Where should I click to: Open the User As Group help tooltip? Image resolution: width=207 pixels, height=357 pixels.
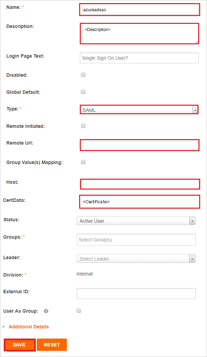(x=46, y=311)
